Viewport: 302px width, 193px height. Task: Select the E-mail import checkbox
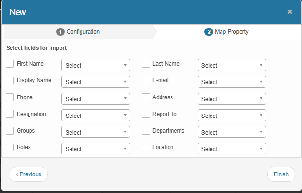[x=146, y=80]
